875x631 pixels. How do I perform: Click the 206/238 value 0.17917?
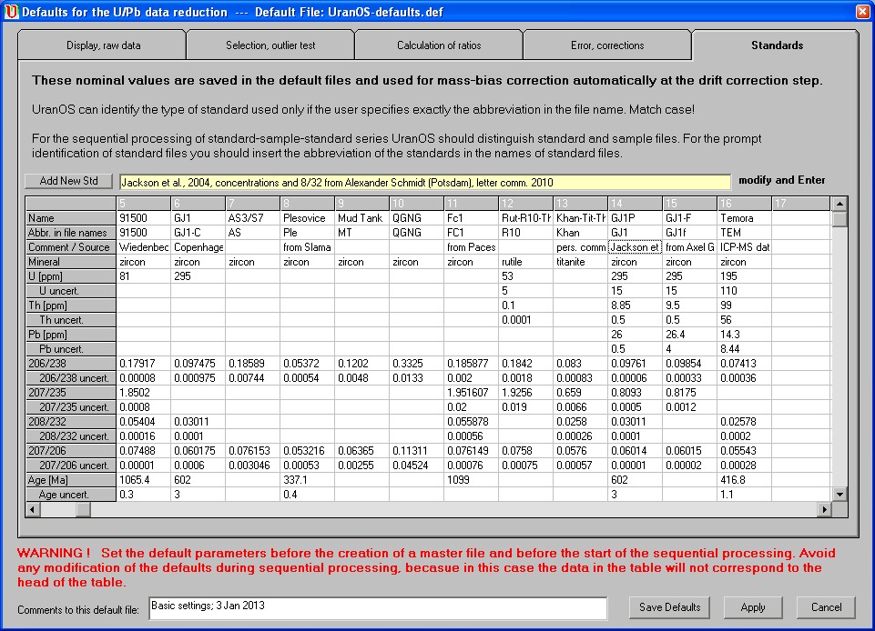[x=144, y=364]
